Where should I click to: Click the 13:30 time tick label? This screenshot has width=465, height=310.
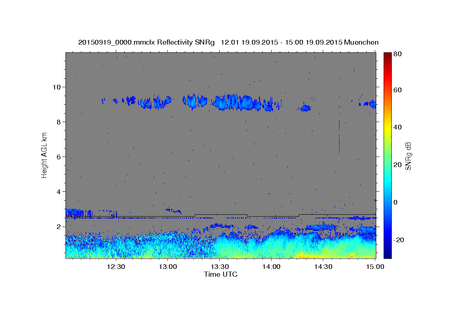coord(219,267)
